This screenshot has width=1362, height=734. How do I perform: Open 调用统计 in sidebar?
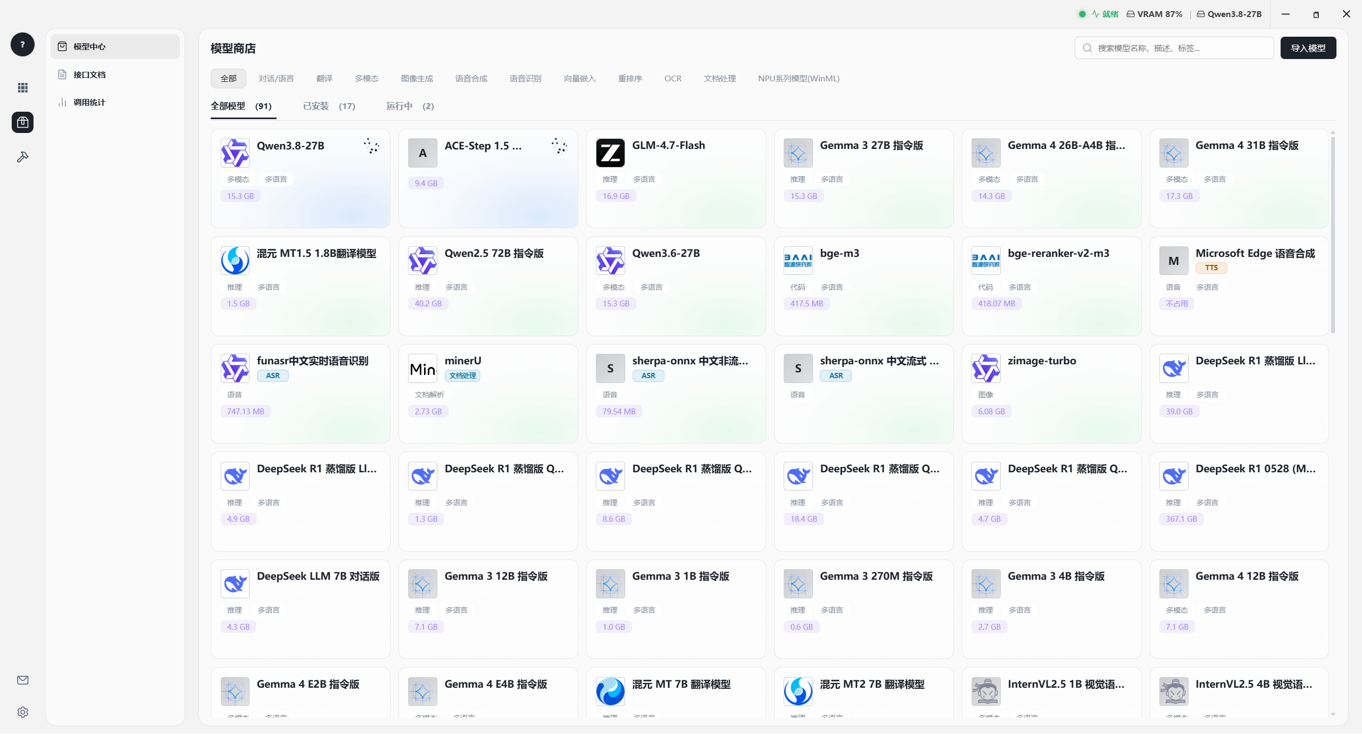click(115, 102)
